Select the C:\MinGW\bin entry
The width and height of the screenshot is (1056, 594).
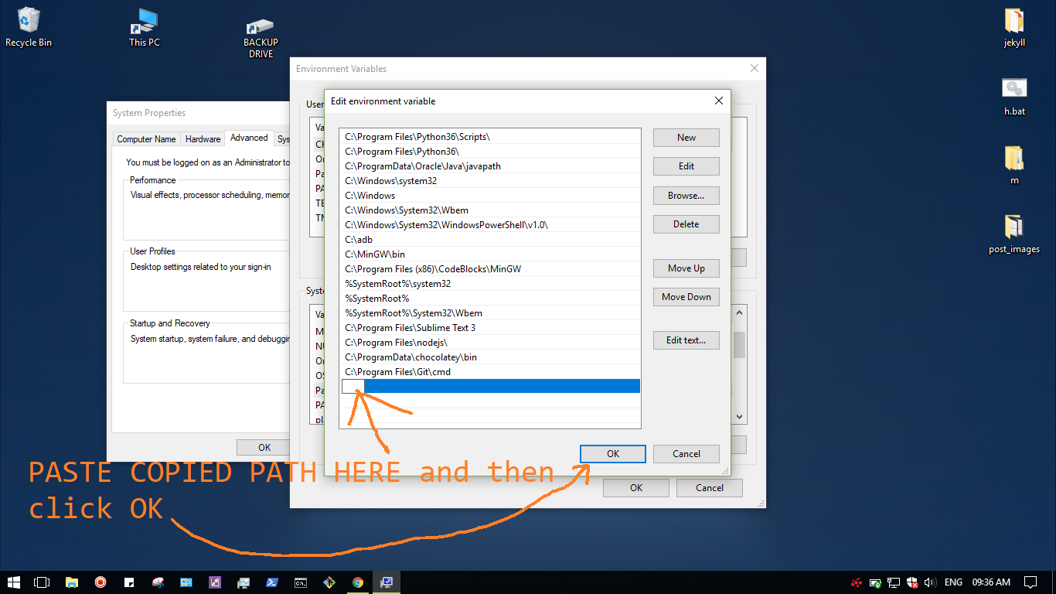(491, 254)
